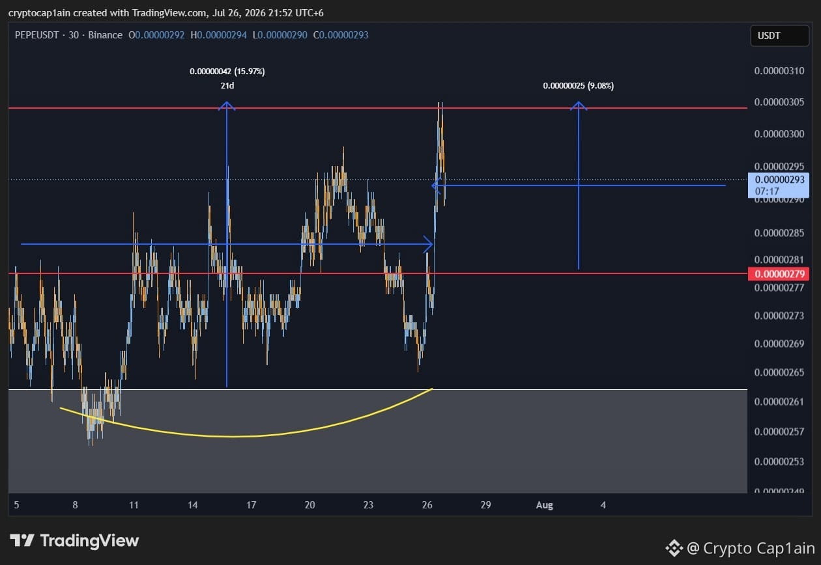821x565 pixels.
Task: Click the 0.00000305 price axis tick
Action: (779, 102)
